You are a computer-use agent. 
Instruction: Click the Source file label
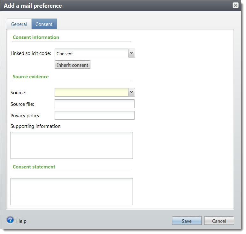coord(22,104)
